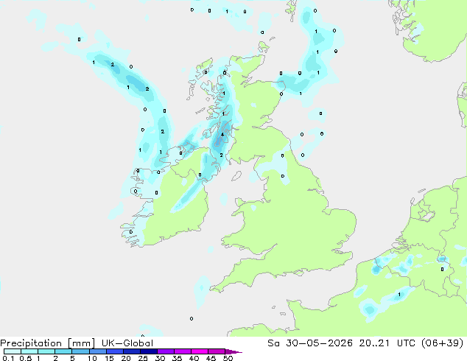
Task: Click the "20" legend scale label
Action: [x=126, y=358]
